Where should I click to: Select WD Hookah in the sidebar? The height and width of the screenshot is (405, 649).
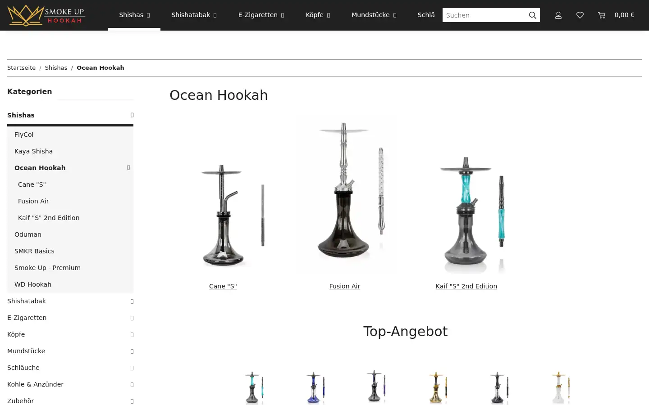click(x=33, y=284)
